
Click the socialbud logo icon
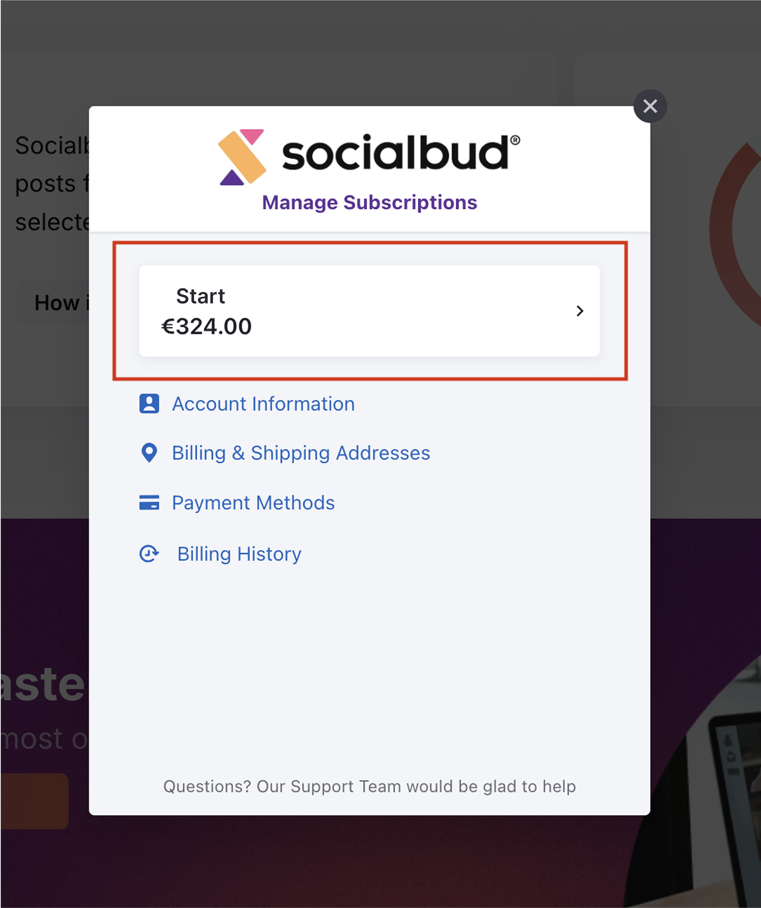pyautogui.click(x=242, y=157)
